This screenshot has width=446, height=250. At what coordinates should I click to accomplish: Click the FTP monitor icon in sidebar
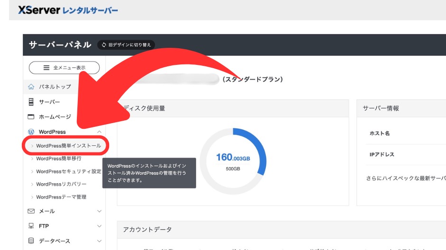pyautogui.click(x=31, y=226)
